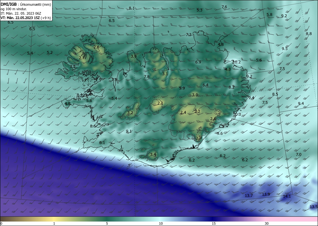
Task: Click the 7.6 value label
Action: coord(224,7)
